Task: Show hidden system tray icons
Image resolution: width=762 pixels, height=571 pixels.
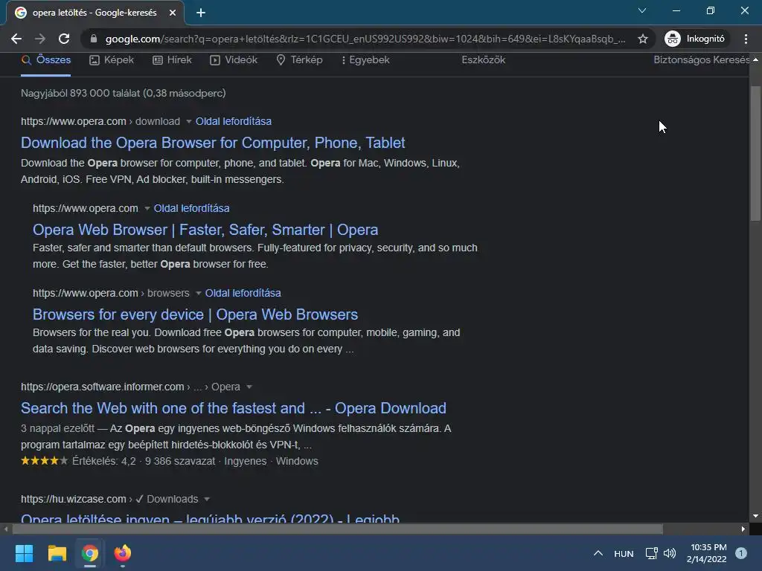Action: click(x=598, y=553)
